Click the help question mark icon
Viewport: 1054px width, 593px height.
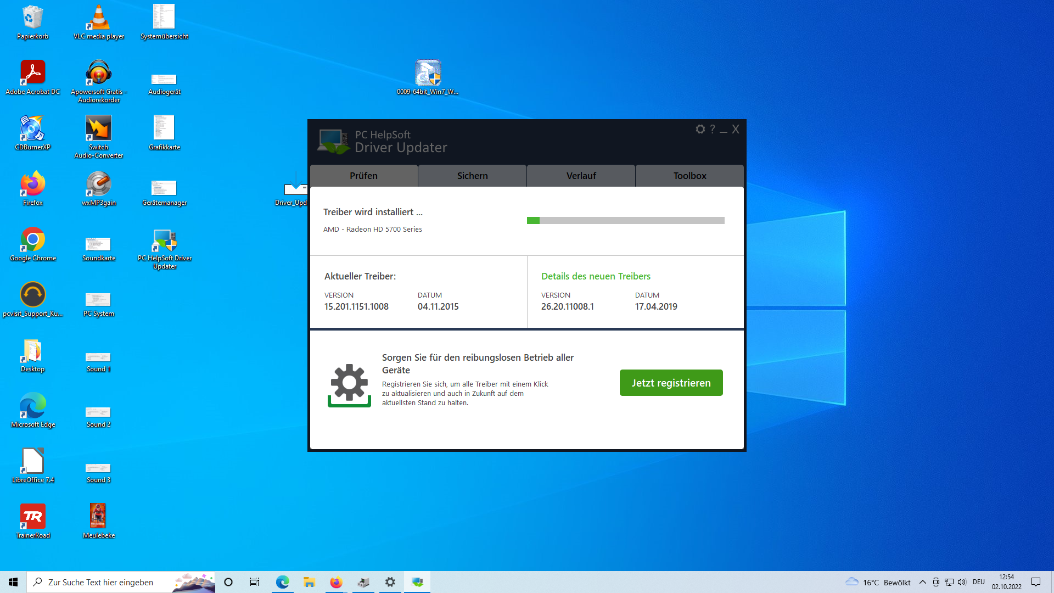click(713, 129)
